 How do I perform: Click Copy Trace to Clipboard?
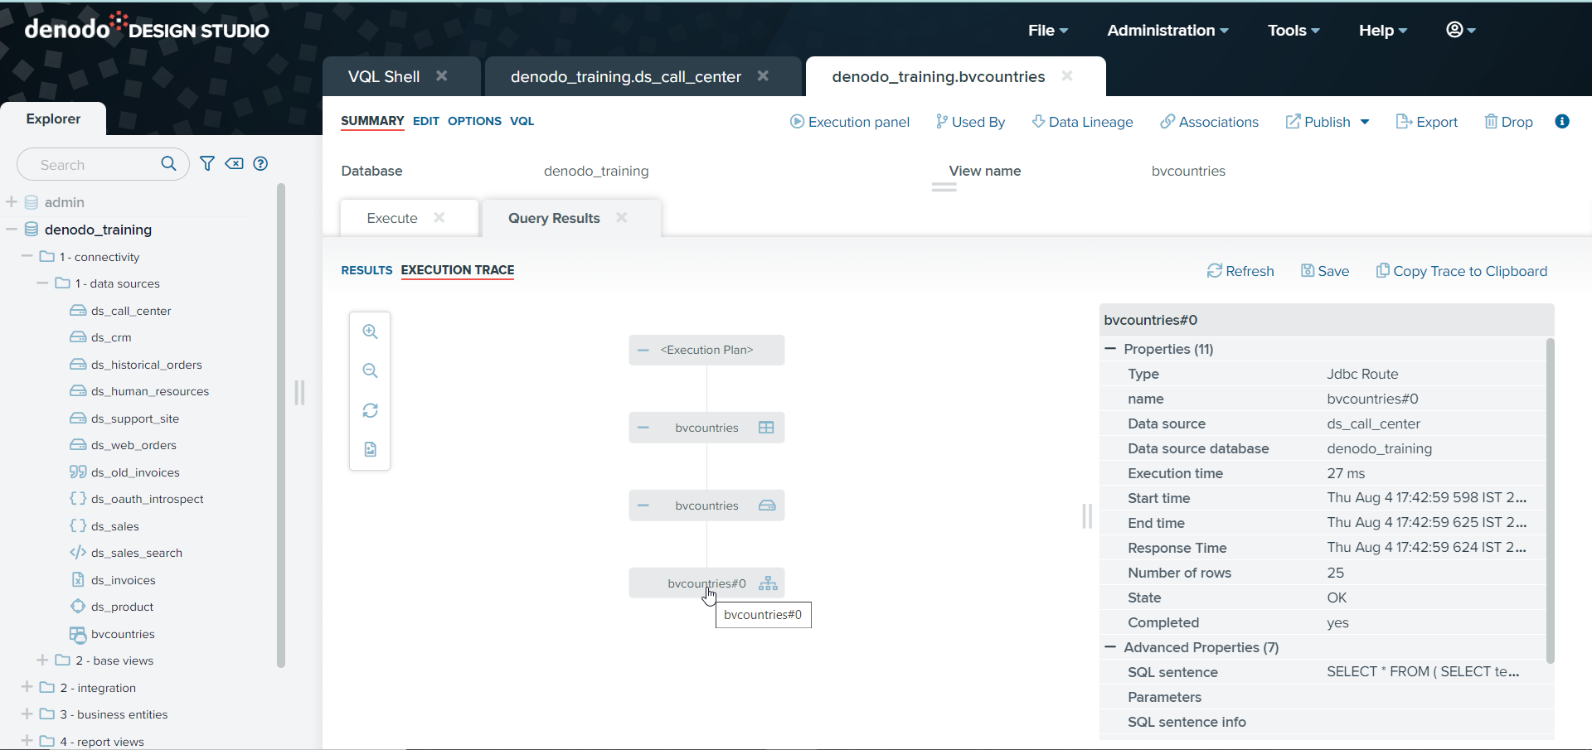(x=1461, y=271)
